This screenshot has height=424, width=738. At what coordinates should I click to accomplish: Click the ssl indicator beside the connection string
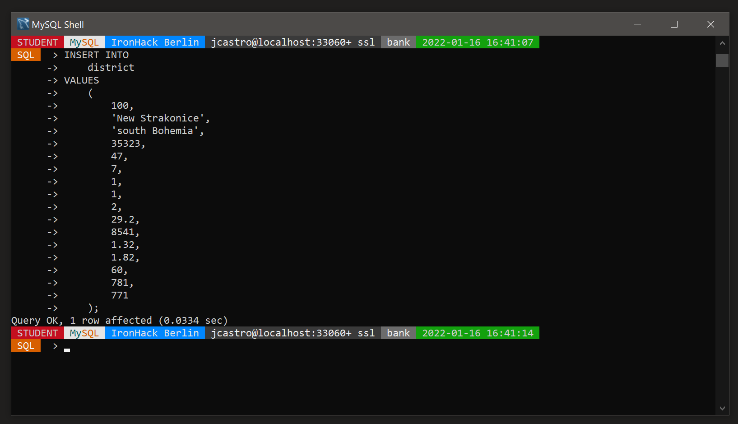click(x=366, y=42)
